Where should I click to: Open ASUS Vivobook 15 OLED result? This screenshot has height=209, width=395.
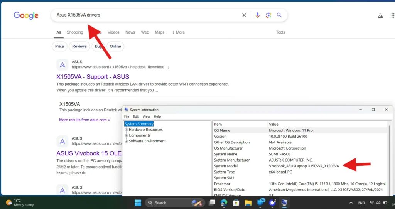click(89, 153)
